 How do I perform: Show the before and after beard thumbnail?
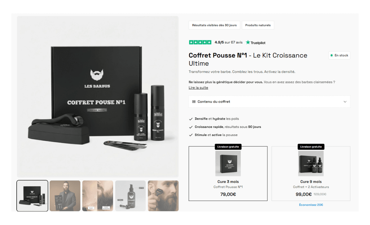(x=98, y=196)
